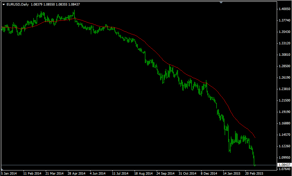Click the 1.12260 price scale label
The width and height of the screenshot is (292, 176).
click(284, 146)
